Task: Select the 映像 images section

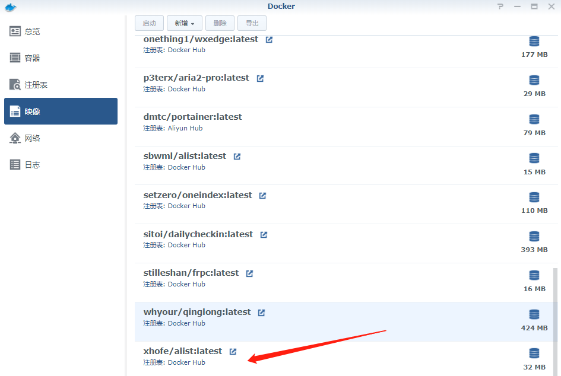Action: (61, 111)
